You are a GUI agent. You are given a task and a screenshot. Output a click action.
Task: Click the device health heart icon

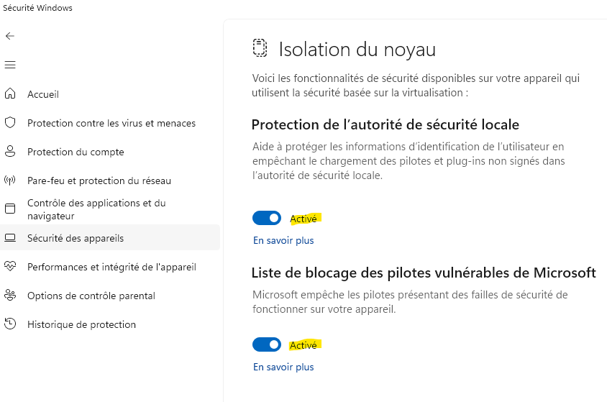[x=10, y=267]
